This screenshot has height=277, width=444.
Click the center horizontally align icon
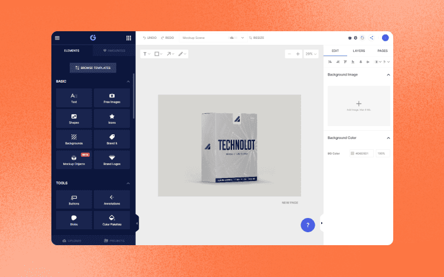368,62
